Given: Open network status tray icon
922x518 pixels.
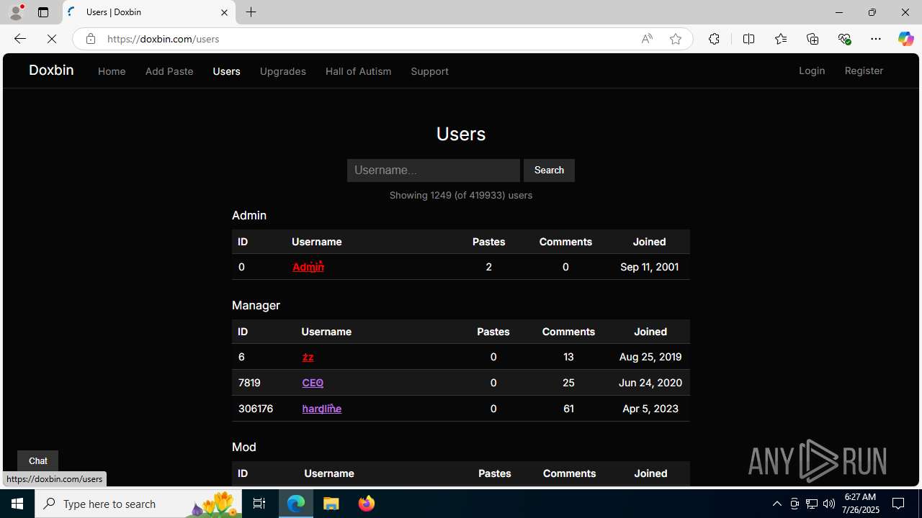Looking at the screenshot, I should [x=812, y=504].
